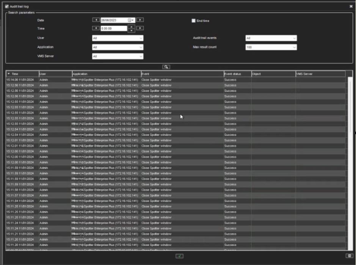356x265 pixels.
Task: Step the Time field forward with right arrow
Action: pos(140,28)
